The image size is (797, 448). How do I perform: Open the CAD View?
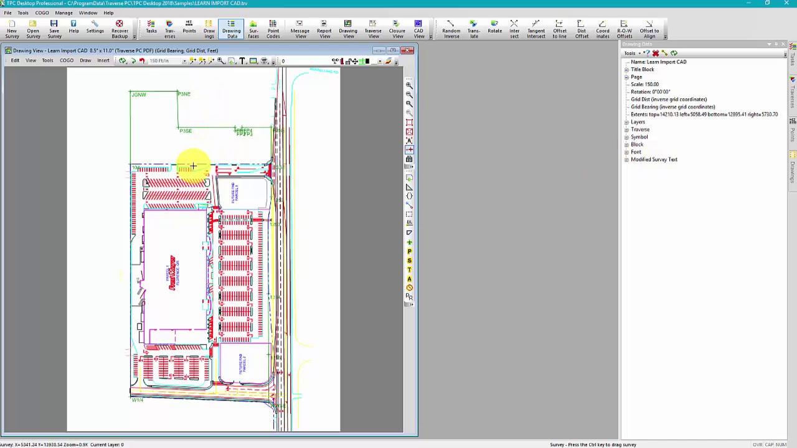tap(418, 29)
